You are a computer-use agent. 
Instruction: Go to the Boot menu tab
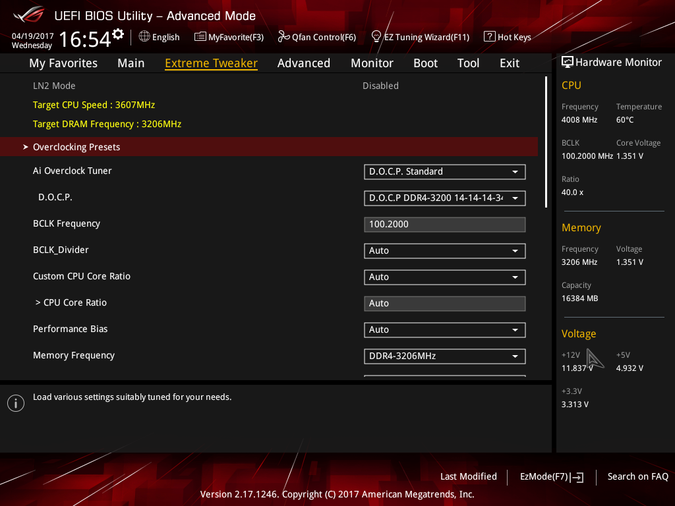[x=425, y=63]
